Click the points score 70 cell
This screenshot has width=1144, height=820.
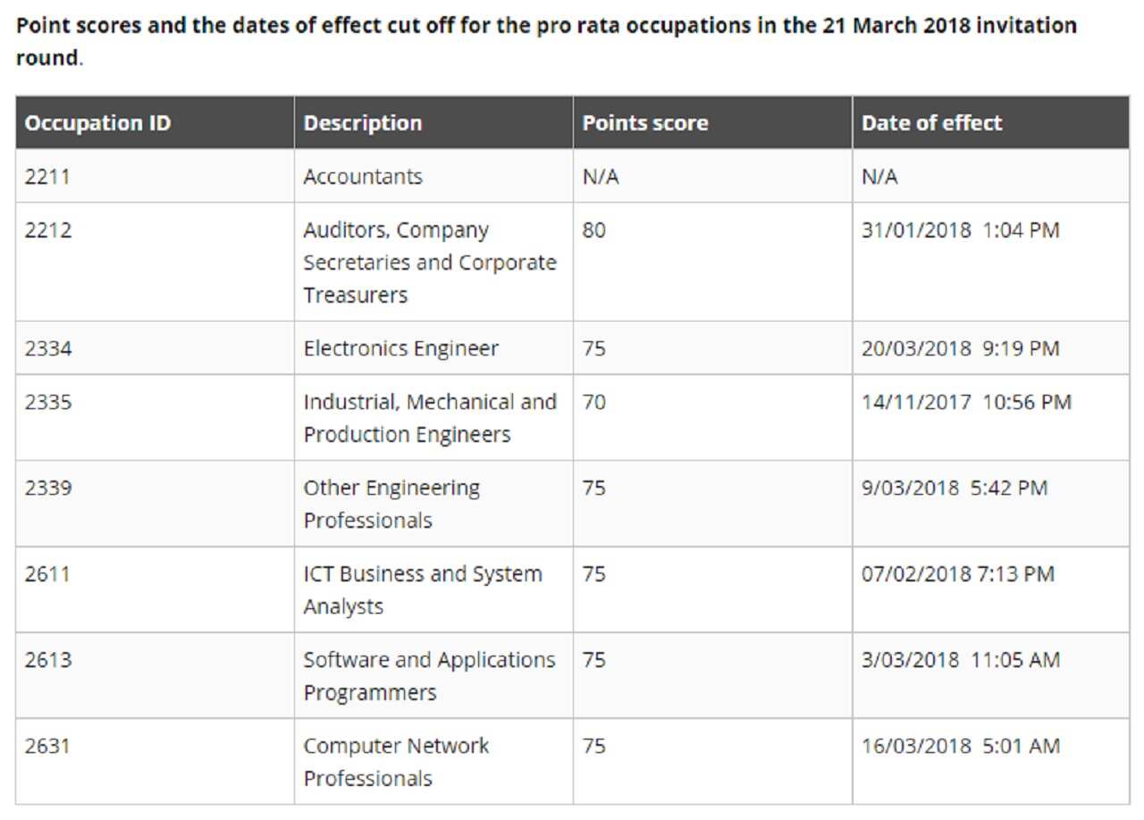click(x=594, y=403)
